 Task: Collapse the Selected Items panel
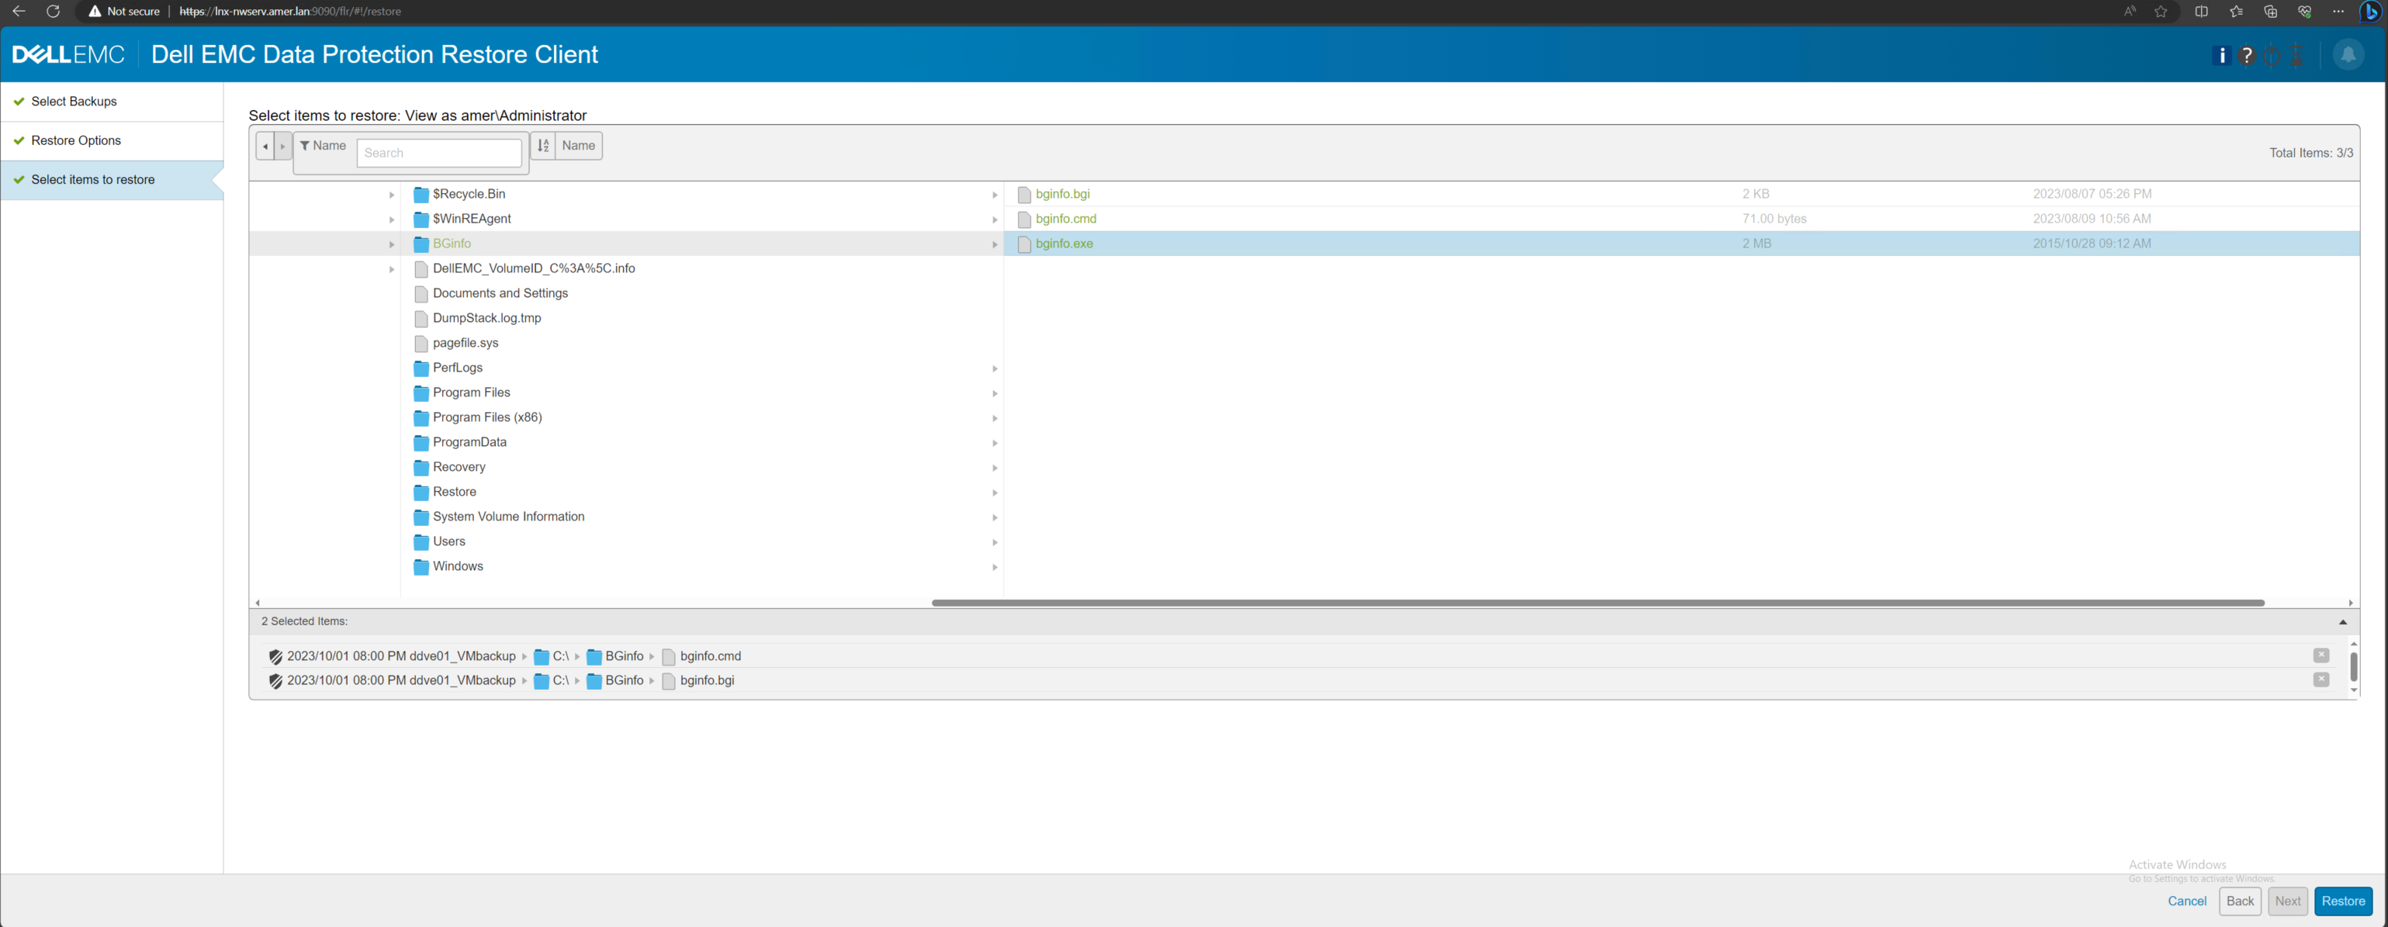pyautogui.click(x=2345, y=621)
